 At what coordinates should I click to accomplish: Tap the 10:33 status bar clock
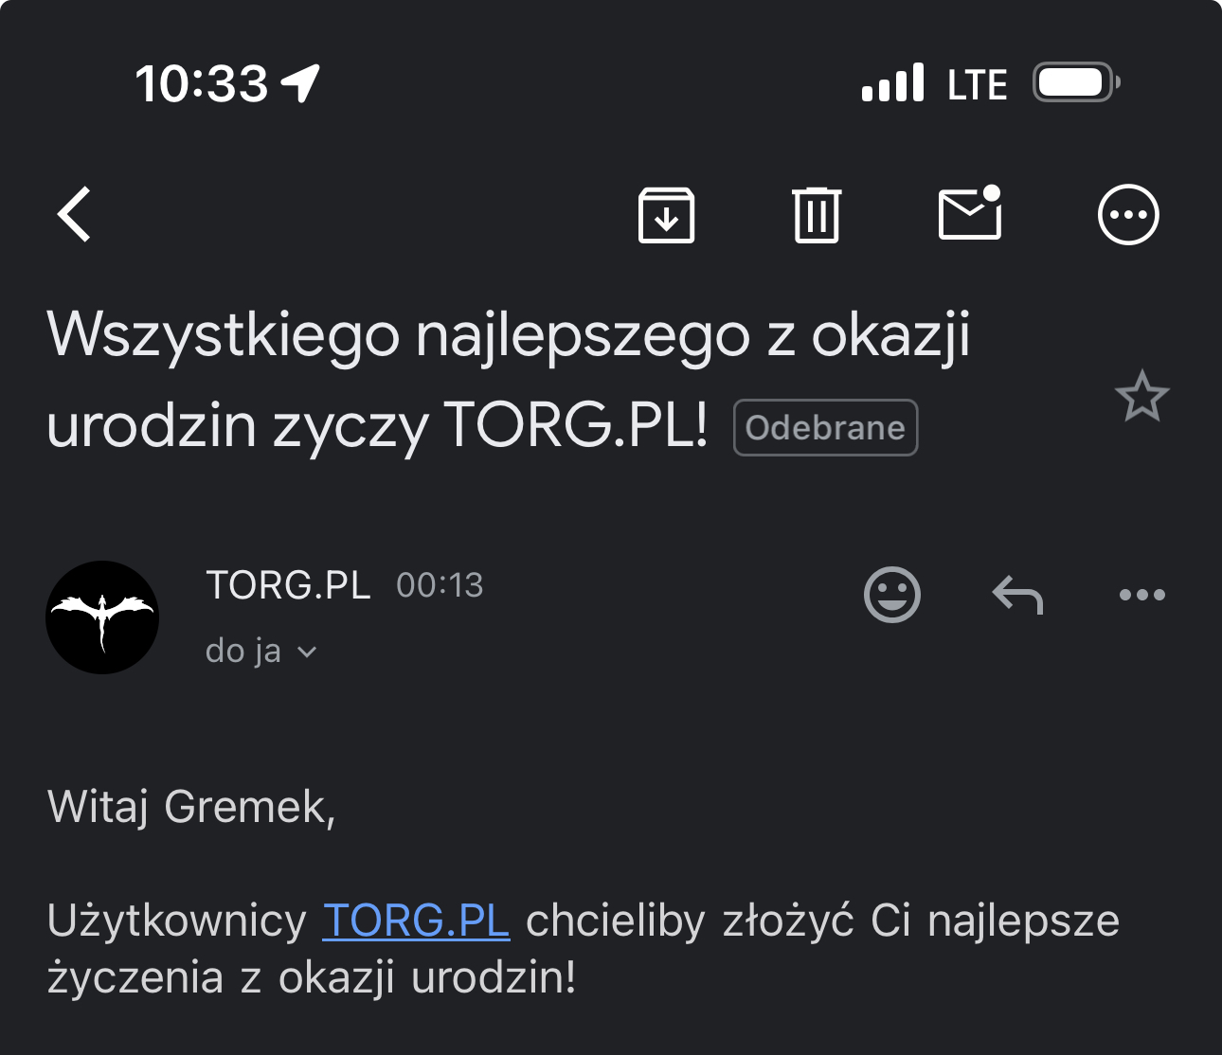pyautogui.click(x=202, y=83)
